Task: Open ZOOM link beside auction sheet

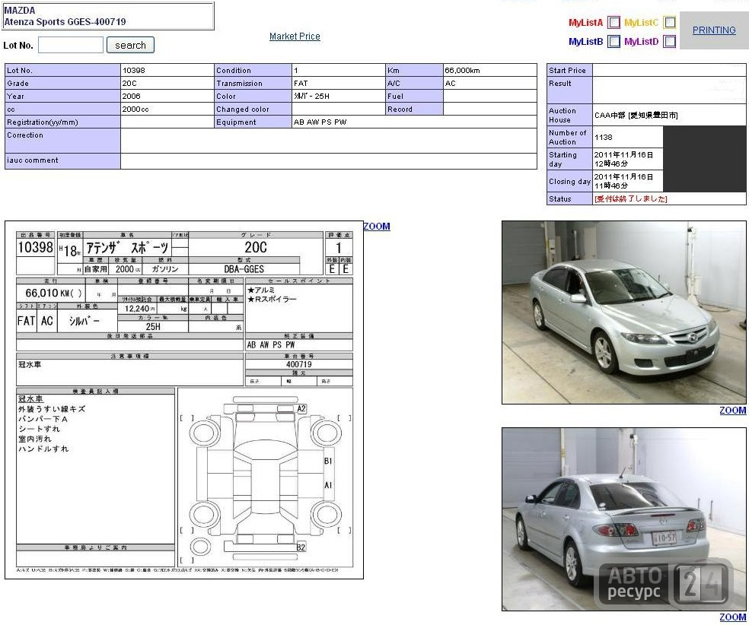Action: tap(377, 226)
